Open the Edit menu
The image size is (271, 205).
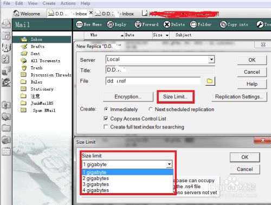[x=19, y=3]
